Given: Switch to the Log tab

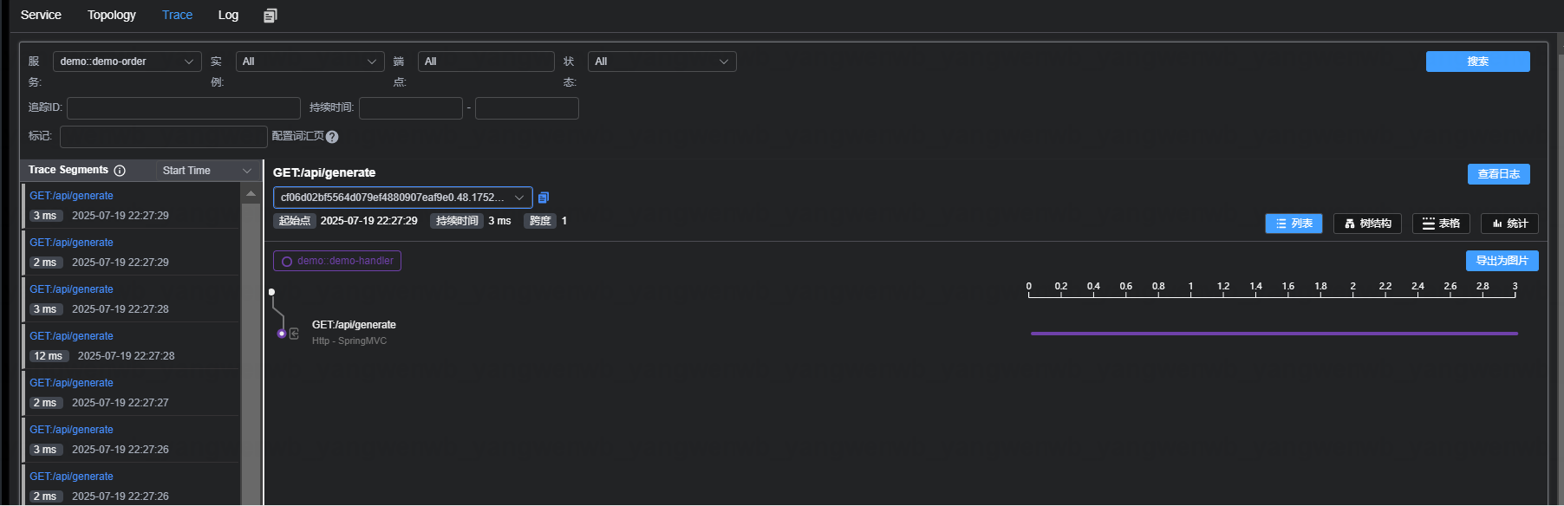Looking at the screenshot, I should coord(228,15).
